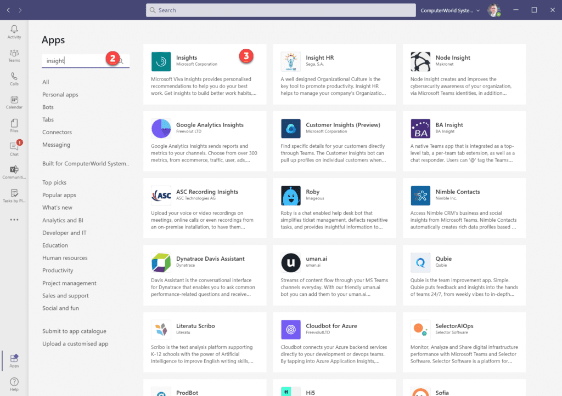Click Submit to app catalogue link

74,331
